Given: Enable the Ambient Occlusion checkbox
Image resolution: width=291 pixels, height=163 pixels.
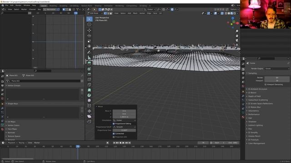Looking at the screenshot, I should 249,89.
